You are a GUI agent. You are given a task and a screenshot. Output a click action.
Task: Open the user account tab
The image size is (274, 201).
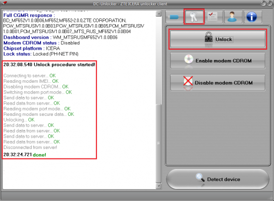233,17
